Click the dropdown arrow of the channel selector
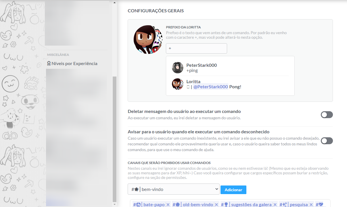Image resolution: width=347 pixels, height=207 pixels. tap(216, 190)
